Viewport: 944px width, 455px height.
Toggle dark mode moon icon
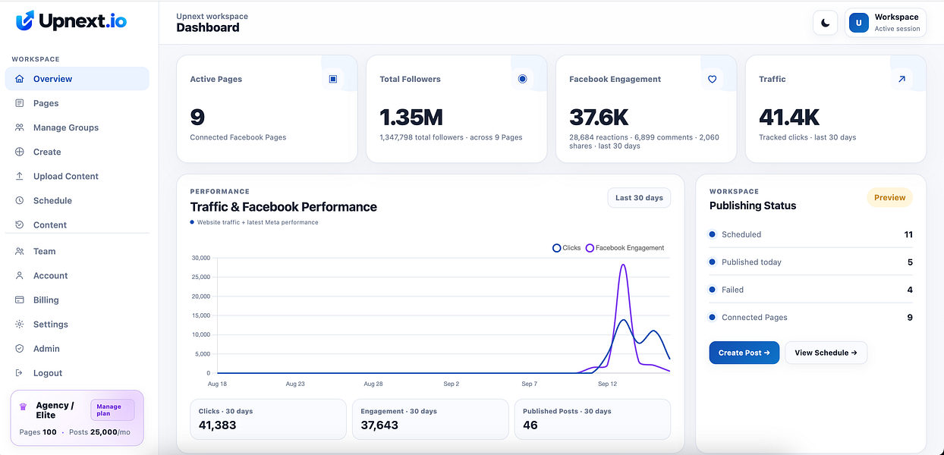[826, 23]
